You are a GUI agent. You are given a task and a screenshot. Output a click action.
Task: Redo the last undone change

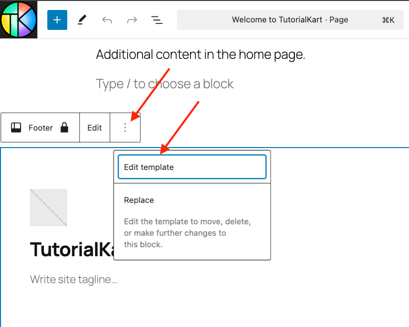coord(132,20)
